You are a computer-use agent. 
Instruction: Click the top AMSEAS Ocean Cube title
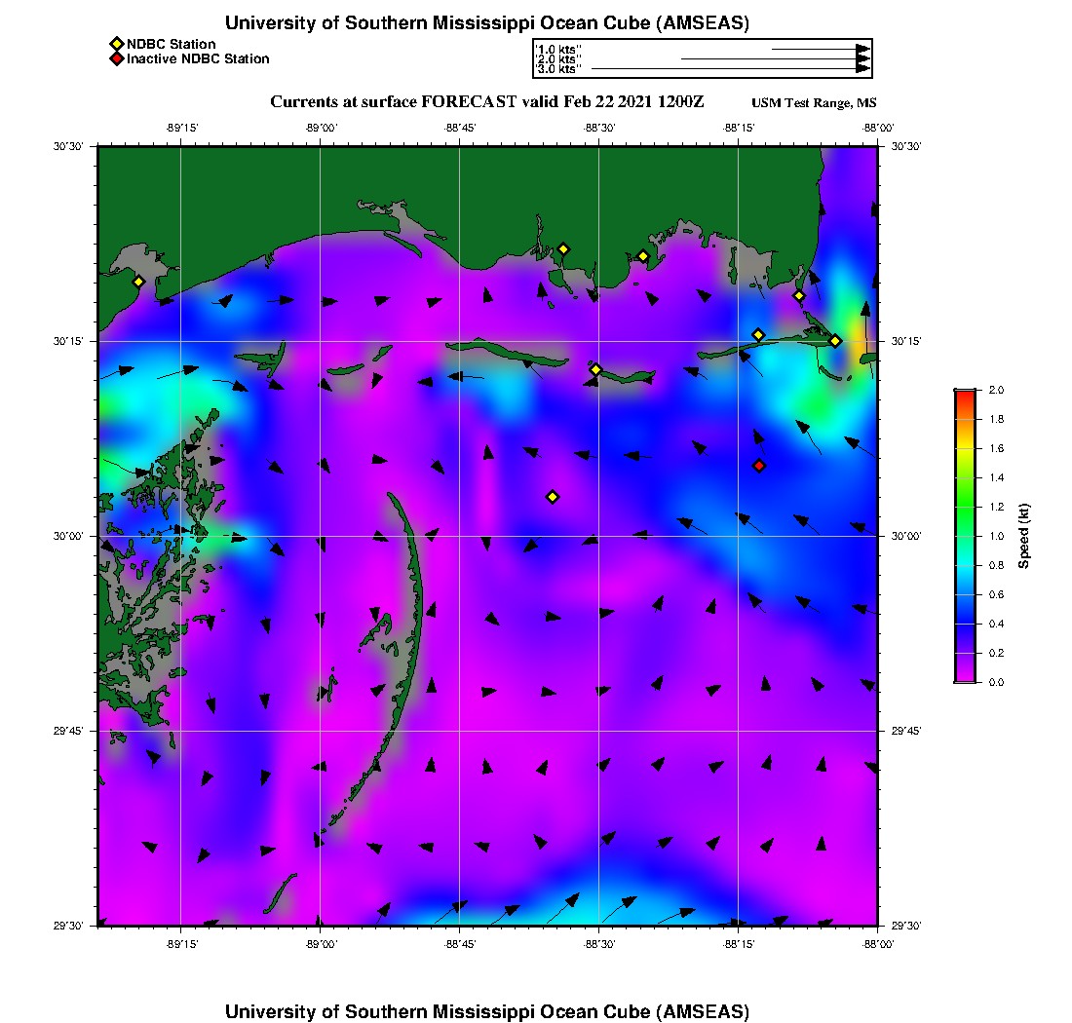[x=486, y=23]
